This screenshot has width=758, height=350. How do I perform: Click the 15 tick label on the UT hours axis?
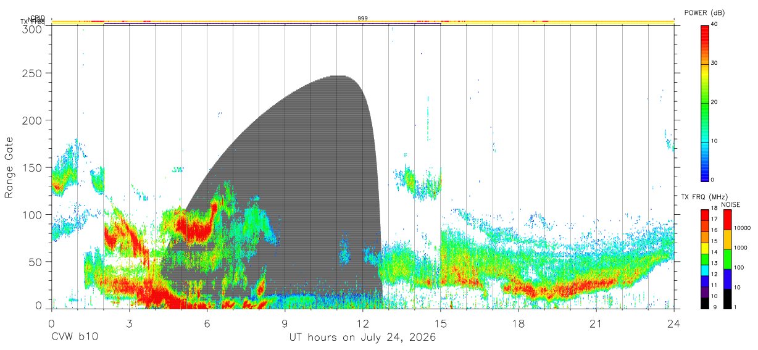click(440, 323)
